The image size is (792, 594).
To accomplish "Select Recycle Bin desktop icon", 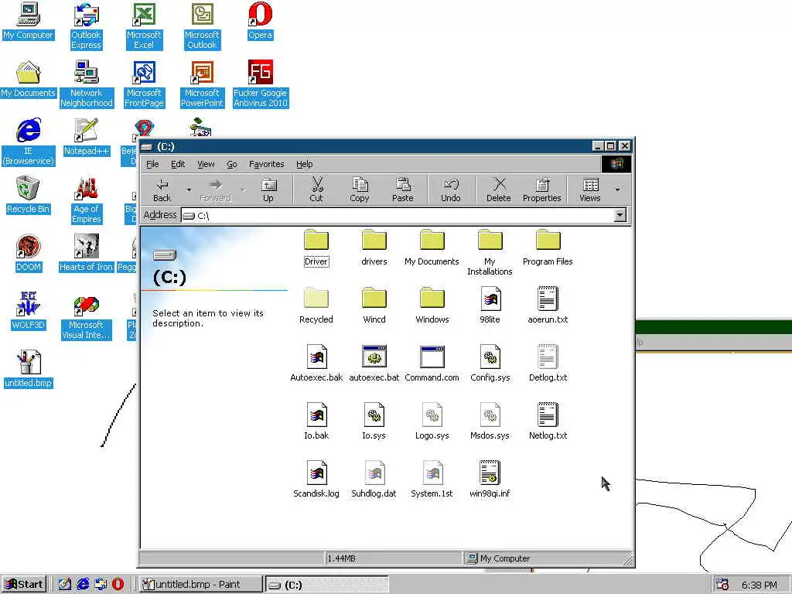I will click(x=28, y=195).
